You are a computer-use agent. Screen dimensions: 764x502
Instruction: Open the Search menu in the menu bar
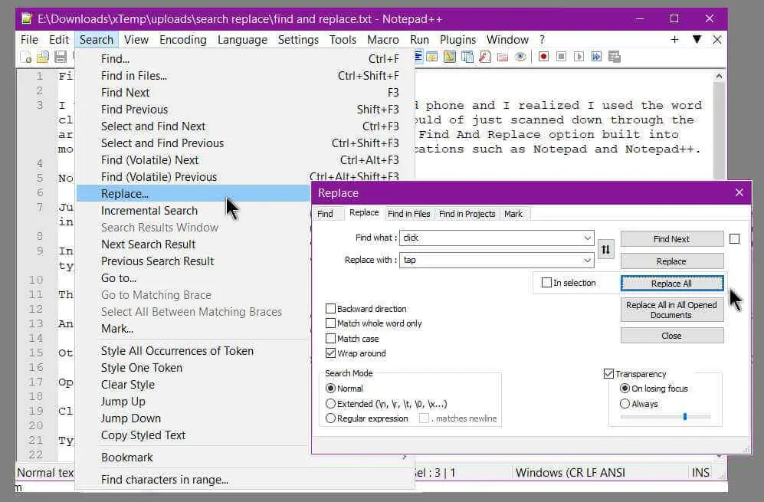97,40
